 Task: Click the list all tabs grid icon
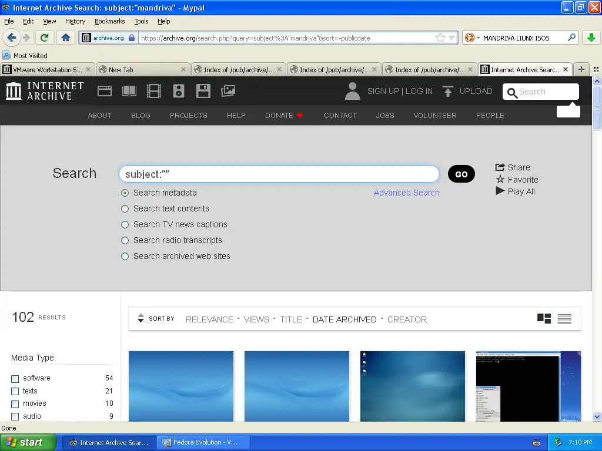pyautogui.click(x=596, y=69)
